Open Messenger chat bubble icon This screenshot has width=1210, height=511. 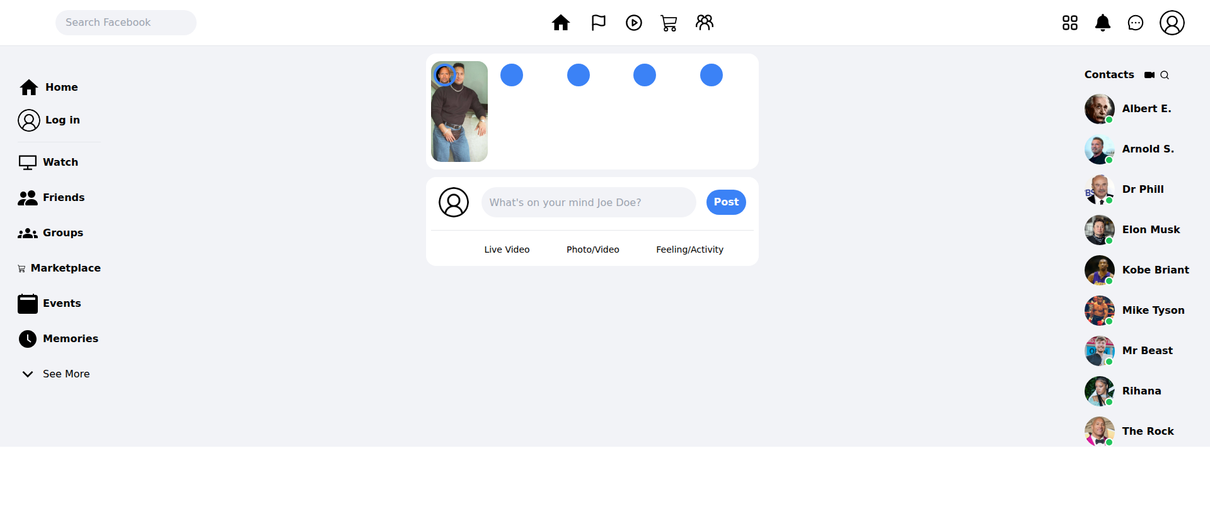[1135, 23]
